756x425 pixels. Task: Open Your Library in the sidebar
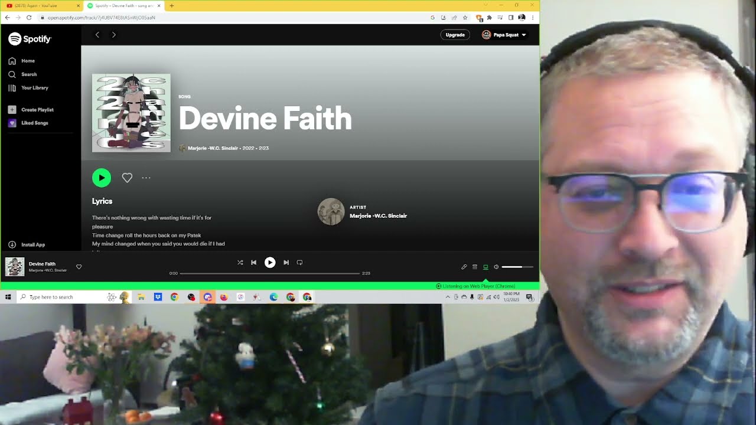click(28, 88)
